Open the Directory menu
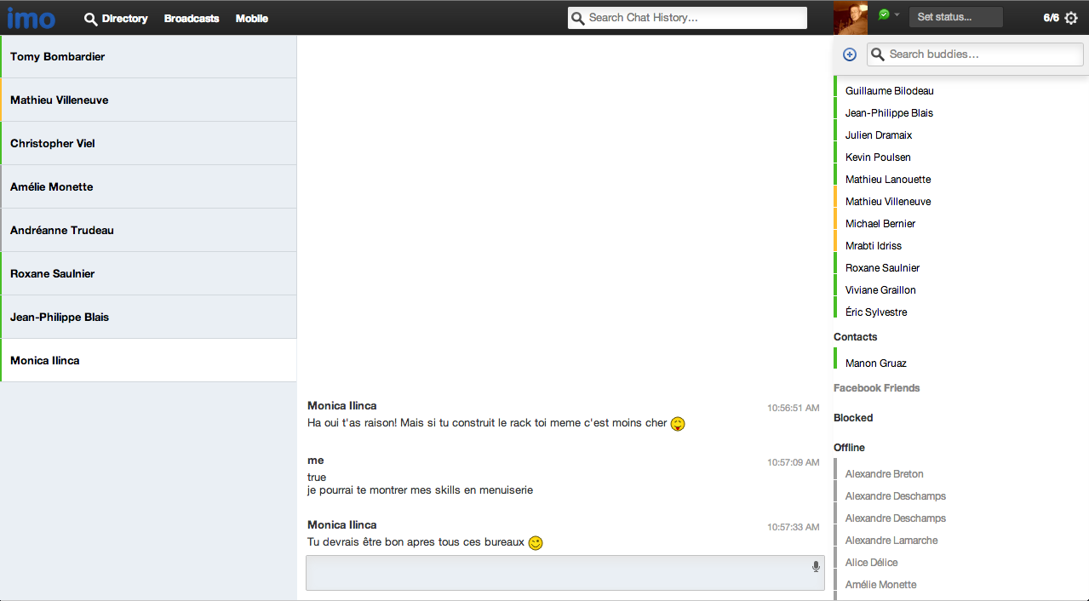Screen dimensions: 1089x601 tap(124, 19)
